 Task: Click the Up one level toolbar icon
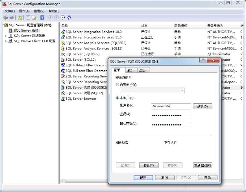[x=20, y=17]
